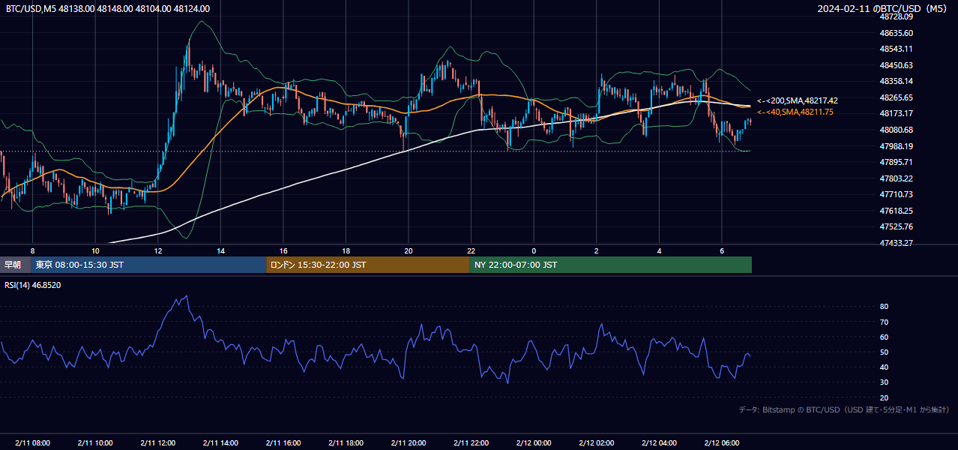Click hour label 14 under price chart
This screenshot has height=450, width=958.
220,250
